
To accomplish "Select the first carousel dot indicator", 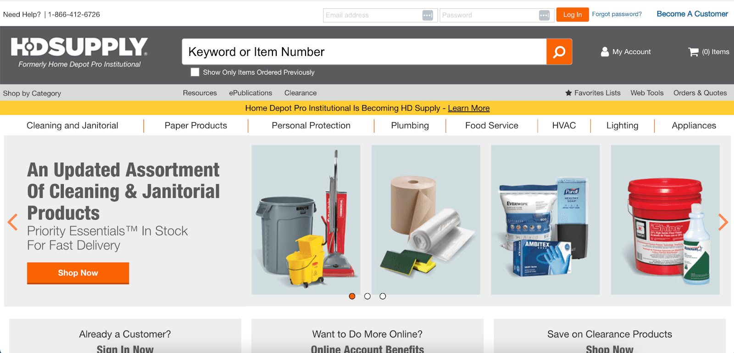I will [352, 296].
